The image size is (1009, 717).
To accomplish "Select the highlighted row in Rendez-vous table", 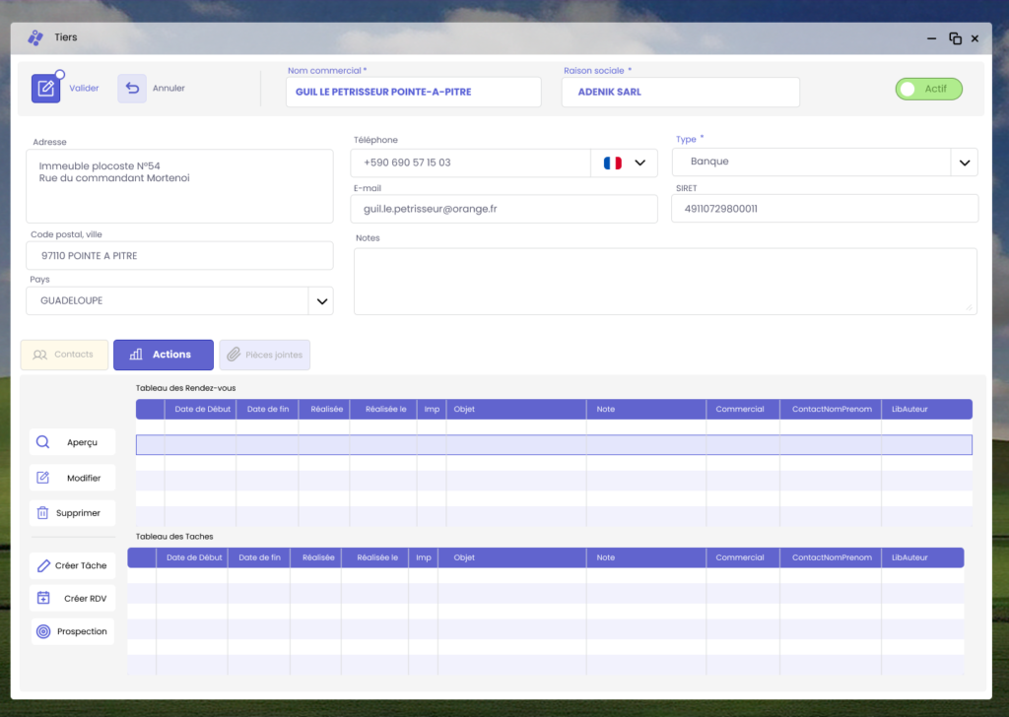I will click(553, 445).
